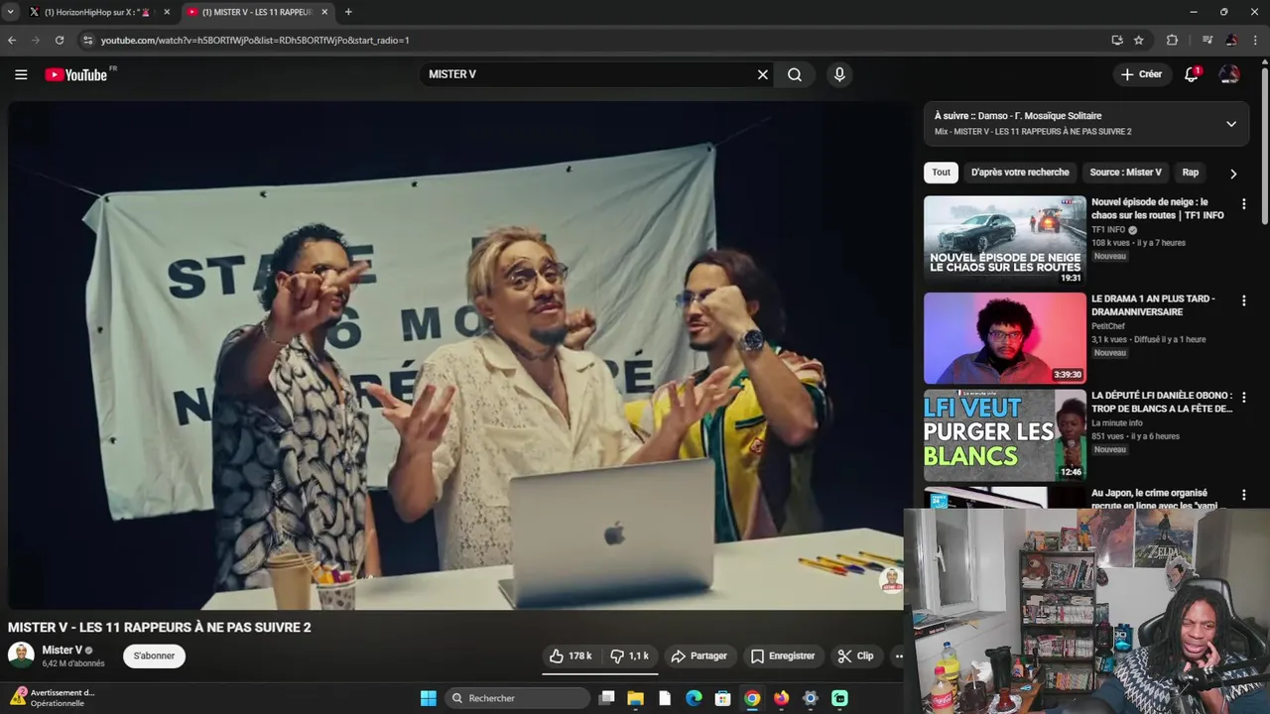Select the D'après votre recherche chip
Viewport: 1270px width, 714px height.
point(1020,173)
